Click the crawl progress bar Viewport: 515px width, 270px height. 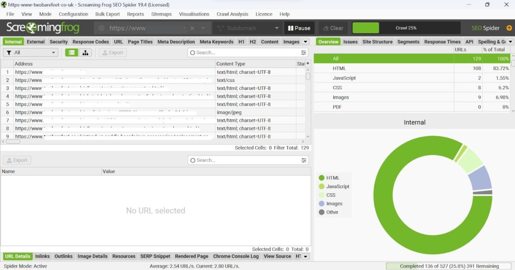pos(406,28)
